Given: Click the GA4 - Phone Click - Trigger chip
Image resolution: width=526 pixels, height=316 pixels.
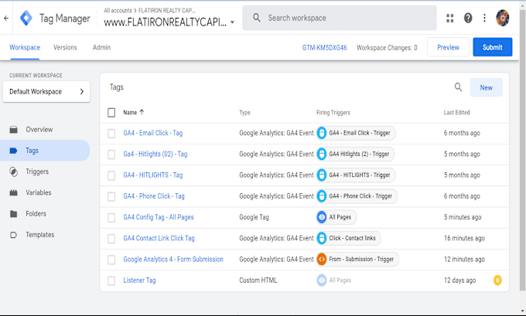Looking at the screenshot, I should [x=357, y=196].
